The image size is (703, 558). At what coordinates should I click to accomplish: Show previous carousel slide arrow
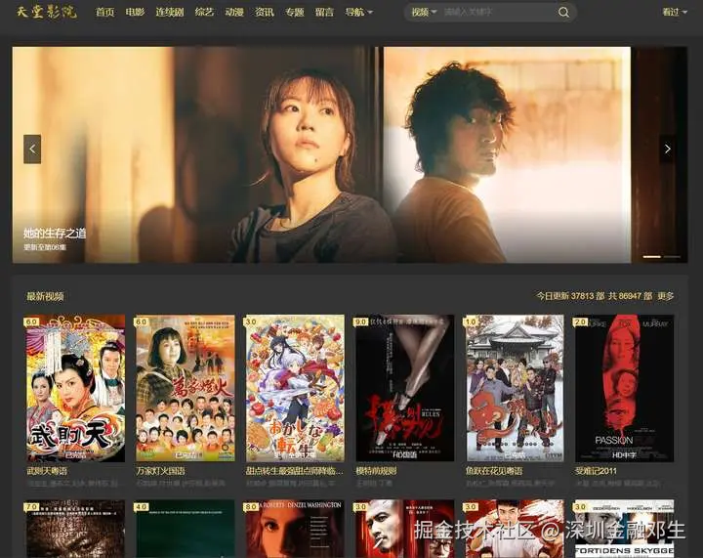[x=32, y=149]
